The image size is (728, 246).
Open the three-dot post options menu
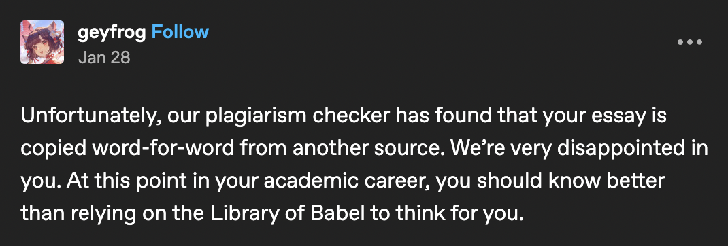click(x=689, y=42)
